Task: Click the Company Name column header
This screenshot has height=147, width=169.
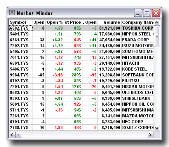Action: pos(138,22)
